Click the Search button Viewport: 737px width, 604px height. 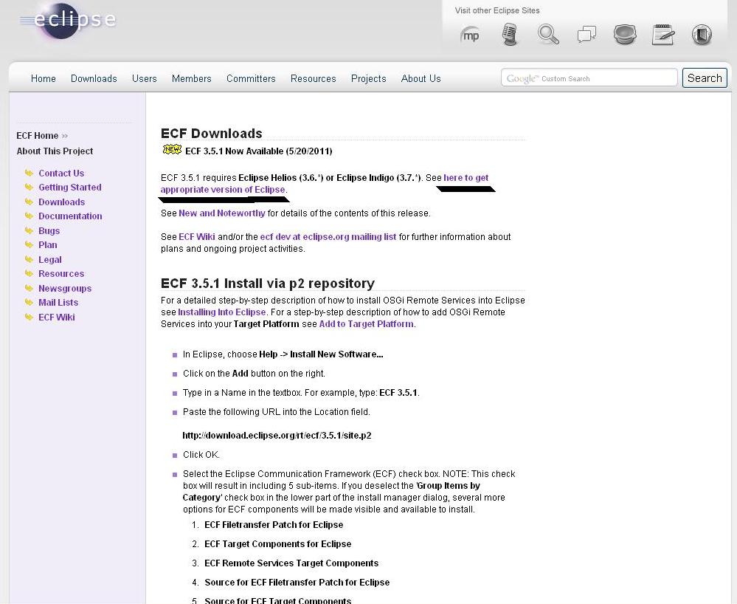click(x=705, y=78)
